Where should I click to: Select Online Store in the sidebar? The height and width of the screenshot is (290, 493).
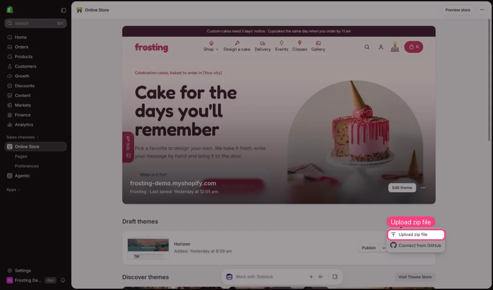pos(36,147)
